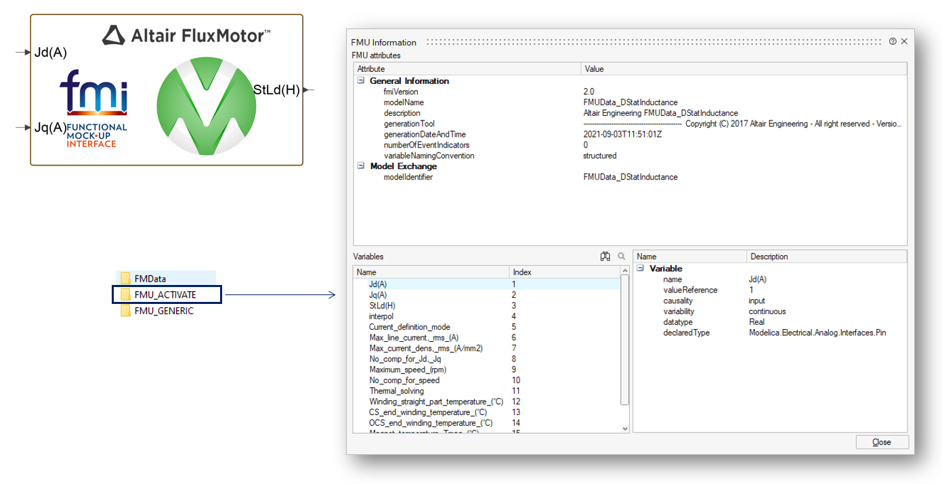The height and width of the screenshot is (484, 942).
Task: Close the FMU Information dialog with X
Action: pos(904,42)
